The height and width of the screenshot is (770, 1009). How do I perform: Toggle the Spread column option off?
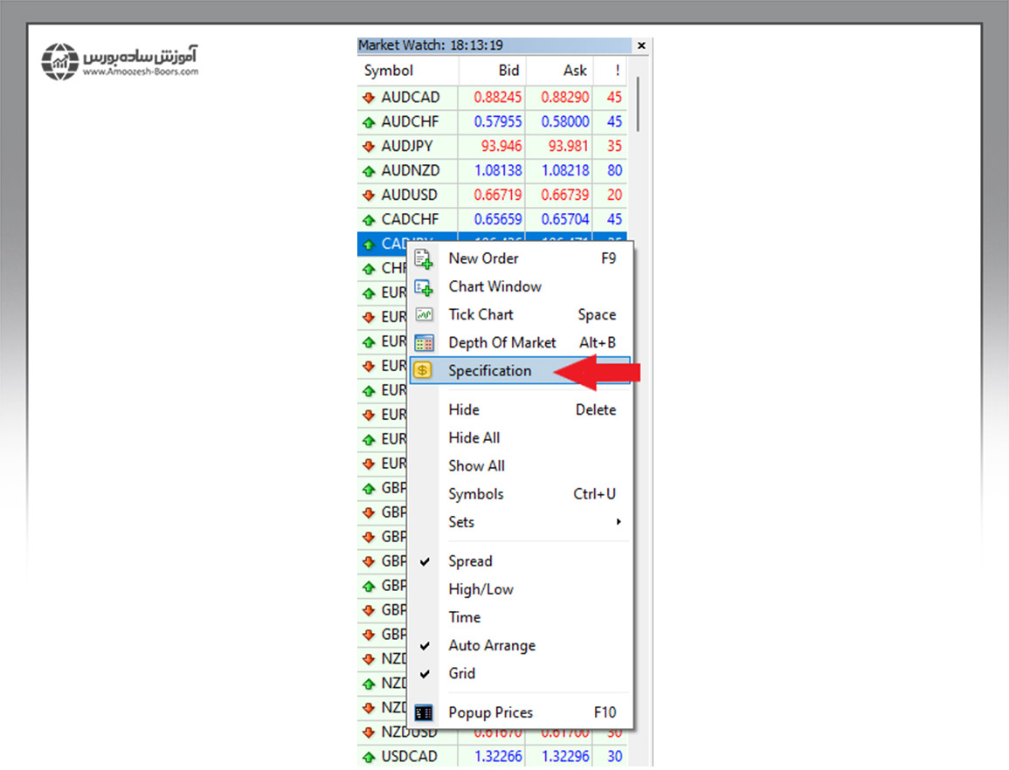470,561
